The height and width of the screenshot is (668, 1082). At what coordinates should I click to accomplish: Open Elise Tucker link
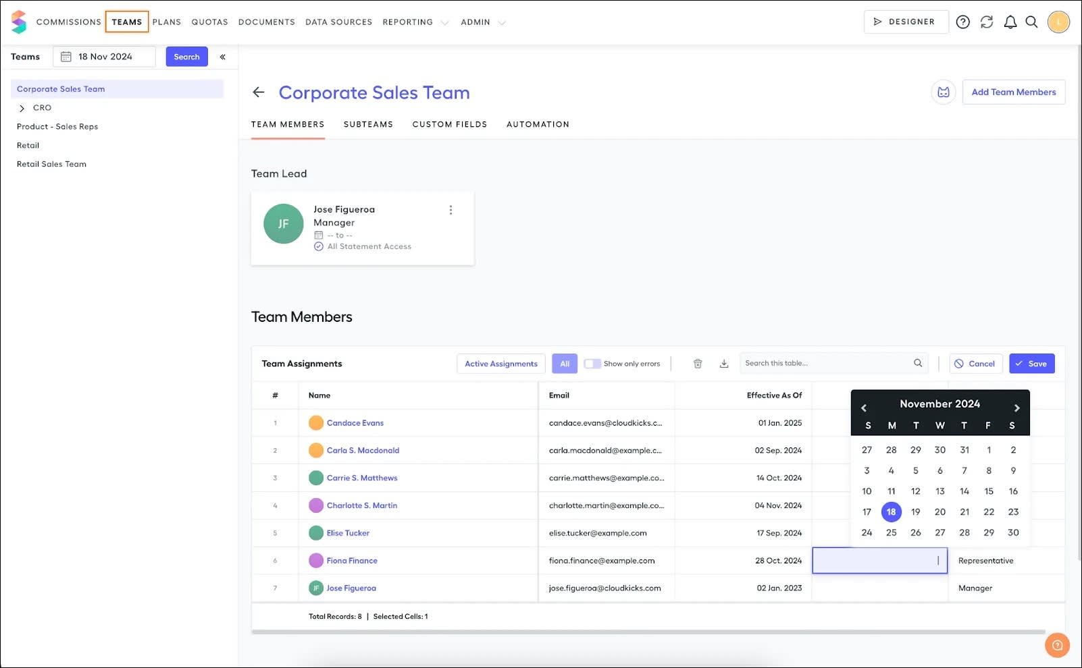click(348, 533)
